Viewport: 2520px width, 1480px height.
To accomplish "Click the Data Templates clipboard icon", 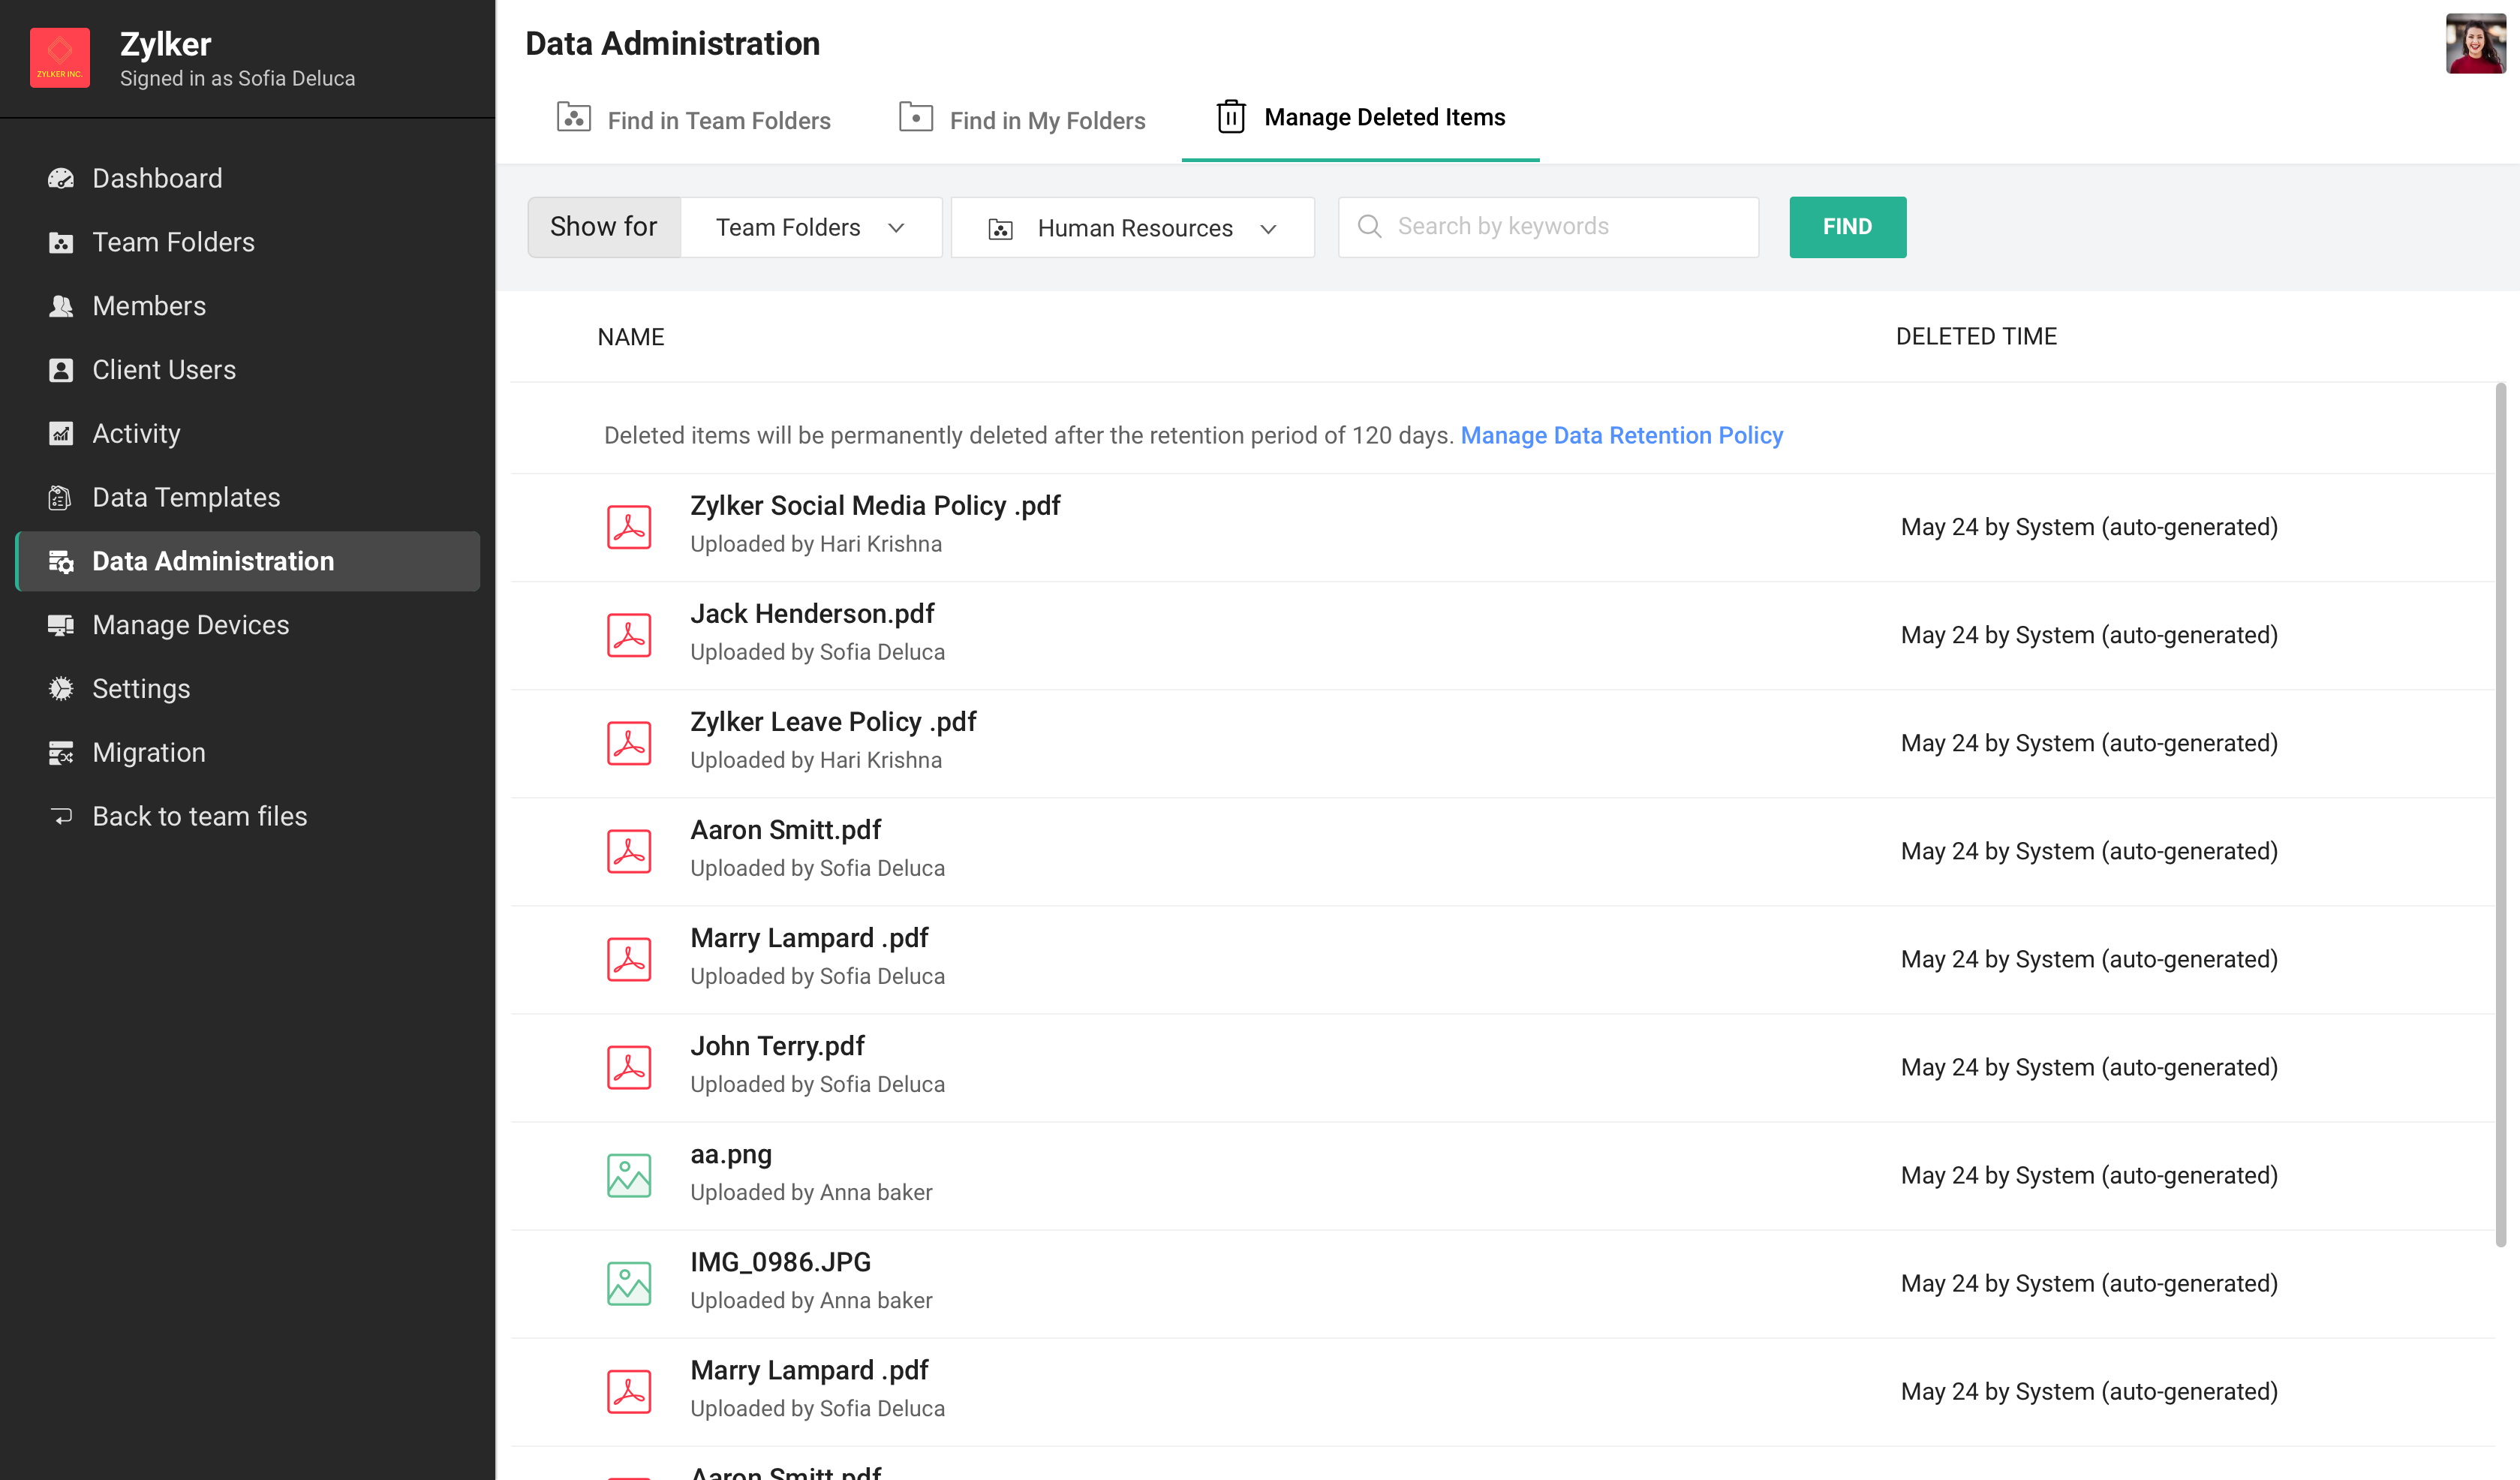I will (x=61, y=497).
